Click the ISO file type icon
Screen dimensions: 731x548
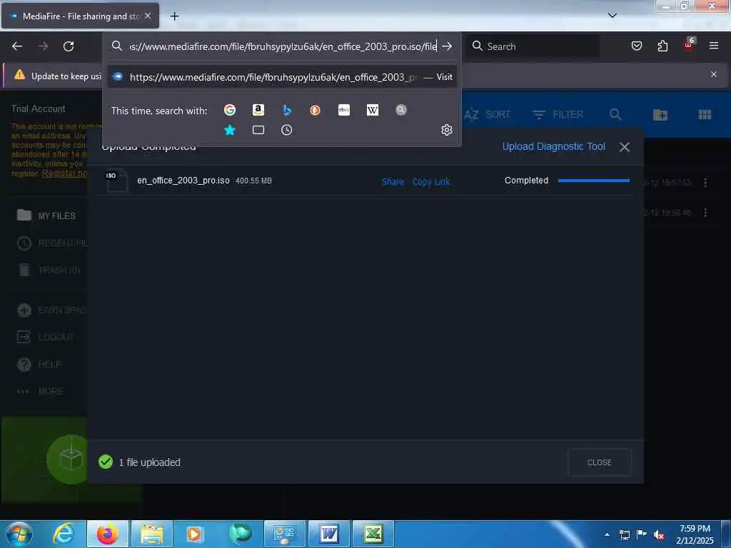pos(116,181)
